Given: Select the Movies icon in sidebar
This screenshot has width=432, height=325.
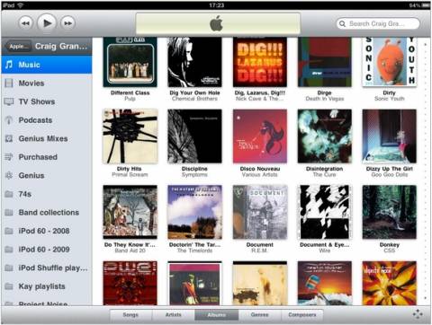Looking at the screenshot, I should (9, 83).
